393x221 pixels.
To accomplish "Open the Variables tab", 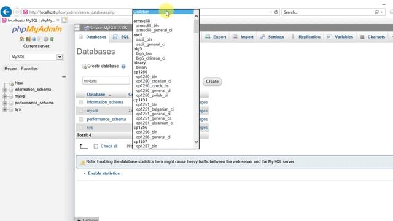I will click(340, 37).
